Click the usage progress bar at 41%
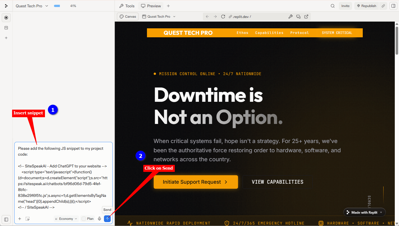 pyautogui.click(x=57, y=6)
